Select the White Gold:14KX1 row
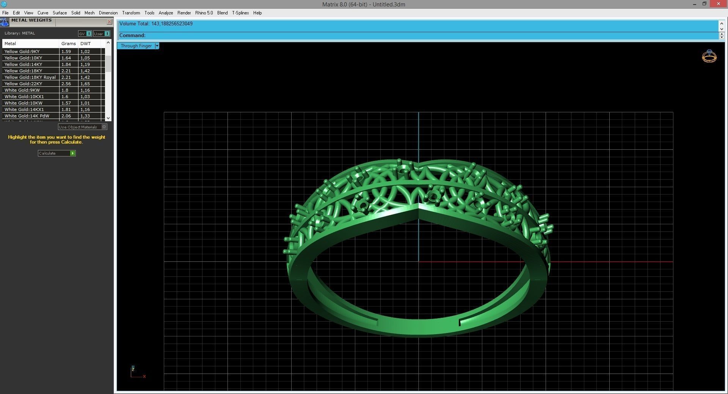The image size is (728, 394). (x=53, y=109)
